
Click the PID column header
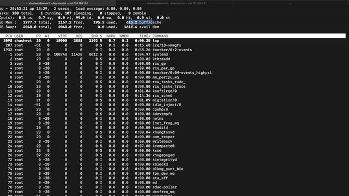coord(9,36)
